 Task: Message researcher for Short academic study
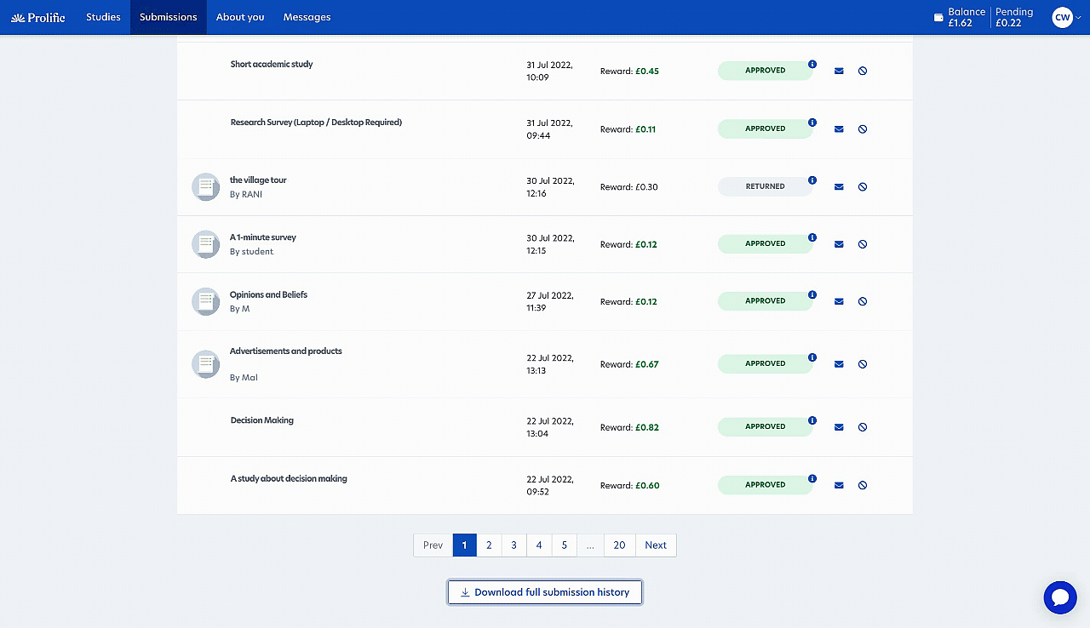(x=839, y=71)
